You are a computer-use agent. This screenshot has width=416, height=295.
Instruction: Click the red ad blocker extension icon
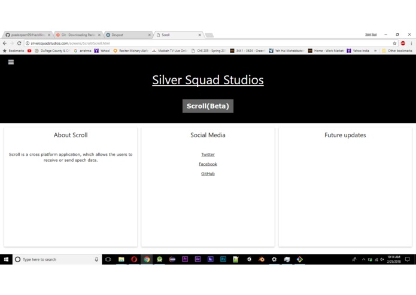[403, 43]
